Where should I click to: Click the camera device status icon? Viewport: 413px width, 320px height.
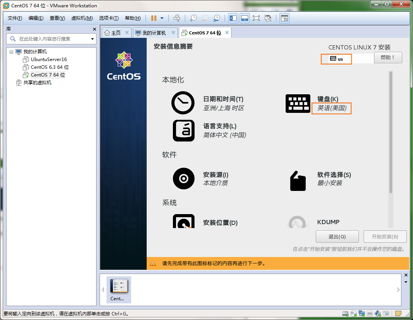(x=386, y=313)
